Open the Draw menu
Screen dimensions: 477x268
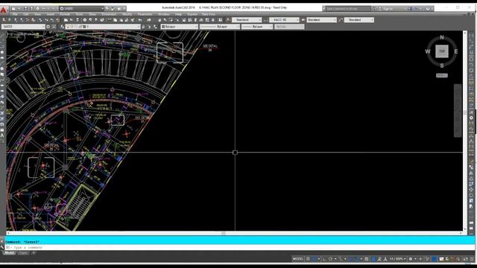(x=92, y=14)
